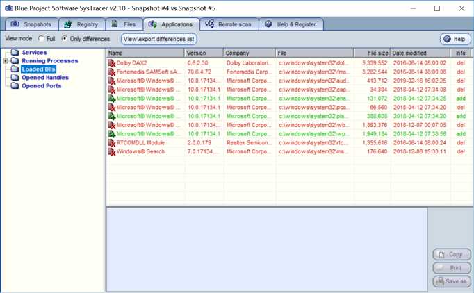Click the Loaded Dlls folder icon

tap(15, 69)
